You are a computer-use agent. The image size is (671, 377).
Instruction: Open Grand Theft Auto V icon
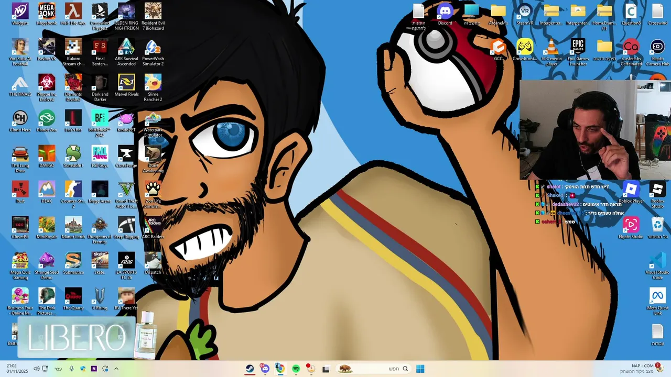(x=126, y=195)
